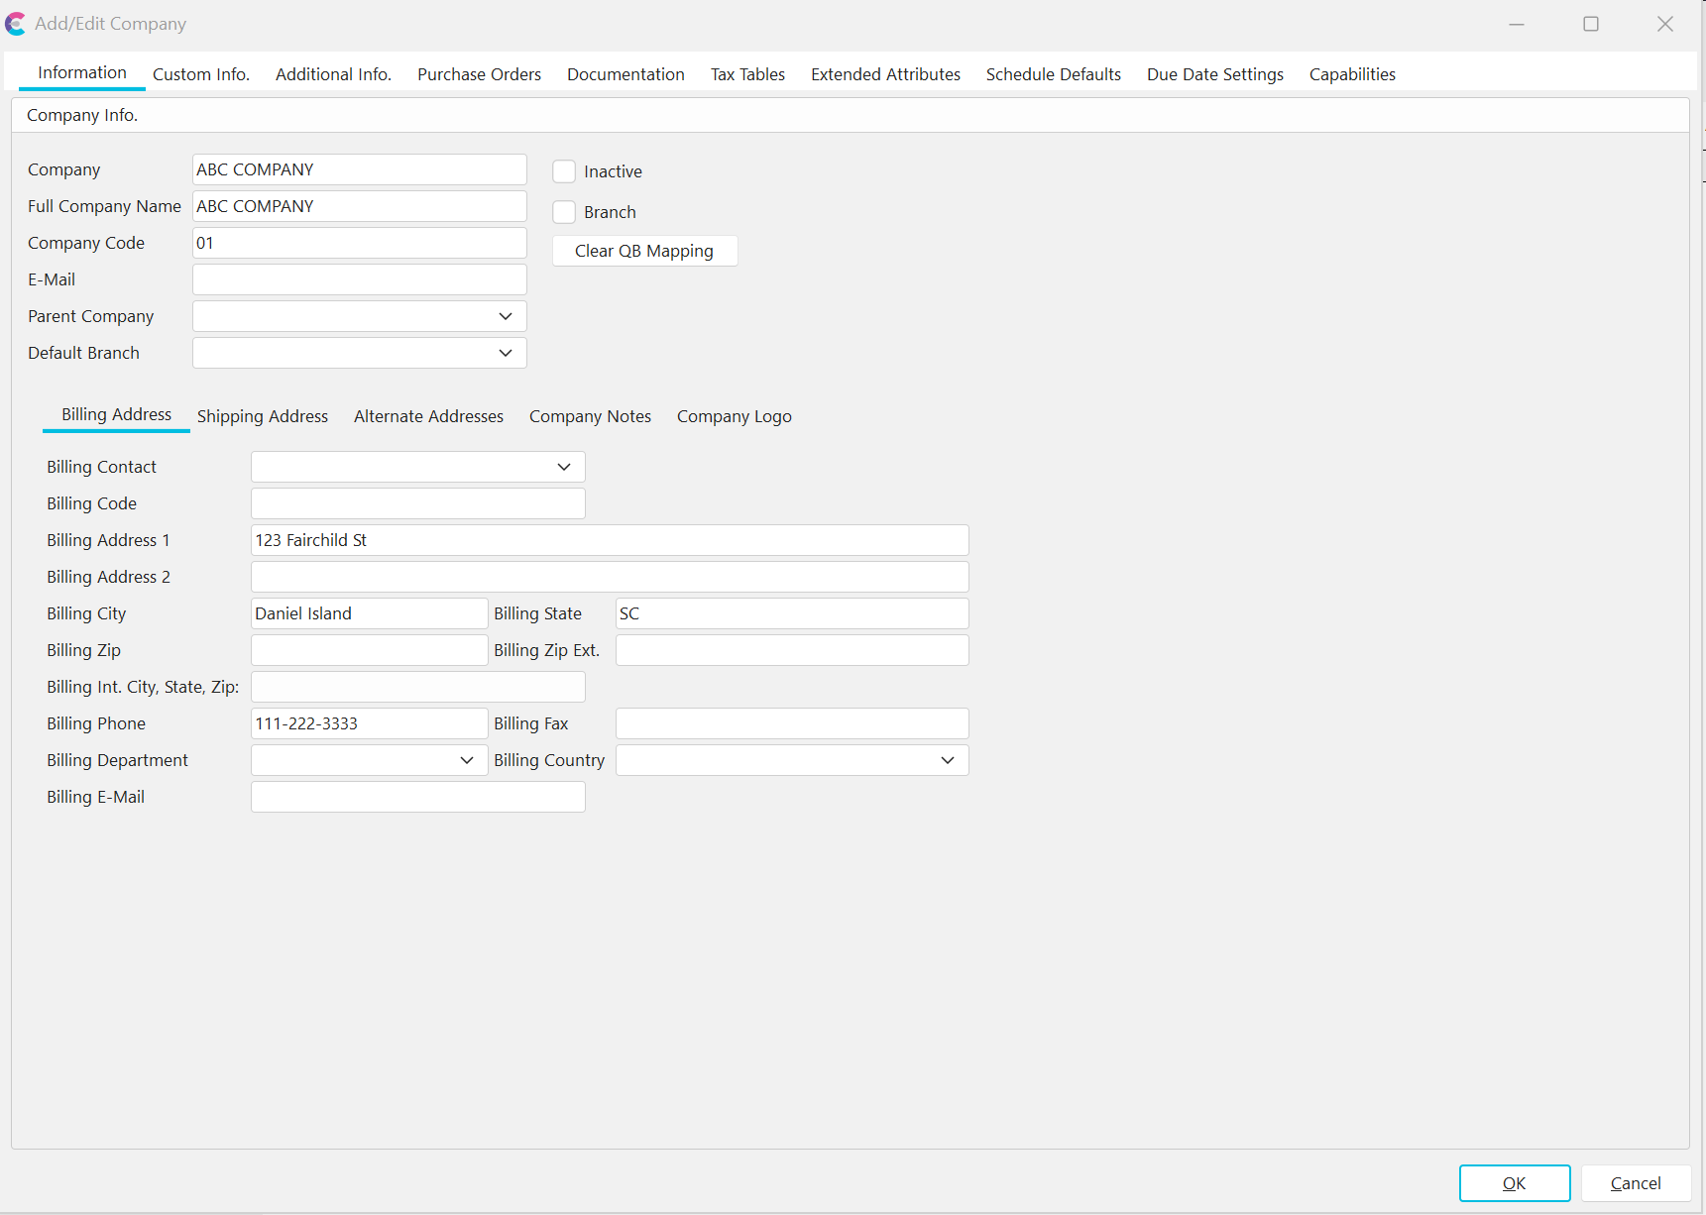Screen dimensions: 1706x1215
Task: Switch to the Purchase Orders tab
Action: pos(479,74)
